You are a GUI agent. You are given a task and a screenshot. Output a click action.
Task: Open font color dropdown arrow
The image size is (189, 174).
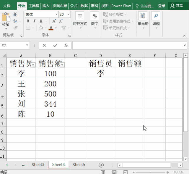tap(56, 28)
